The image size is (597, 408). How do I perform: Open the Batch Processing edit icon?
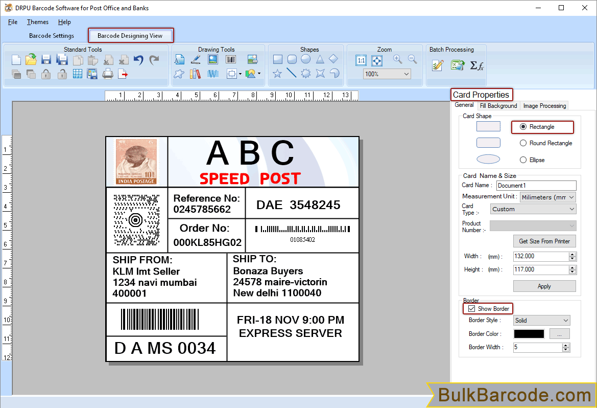click(438, 65)
